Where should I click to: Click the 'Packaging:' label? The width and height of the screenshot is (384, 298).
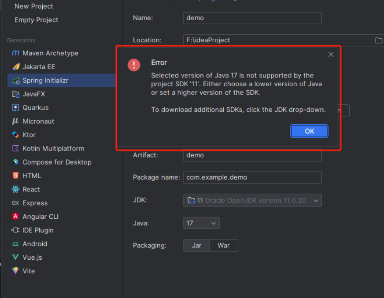[150, 245]
